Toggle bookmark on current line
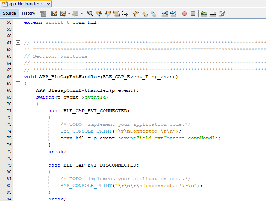 153,14
